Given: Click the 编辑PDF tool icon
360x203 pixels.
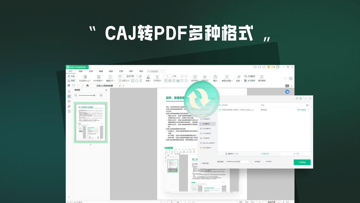Looking at the screenshot, I should click(111, 77).
